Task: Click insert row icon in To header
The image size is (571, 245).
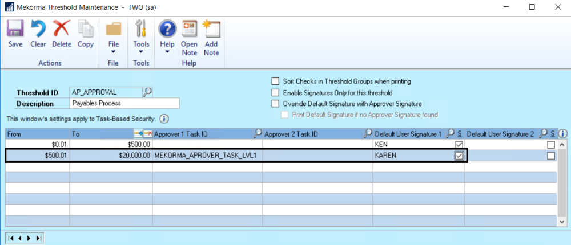Action: (138, 134)
